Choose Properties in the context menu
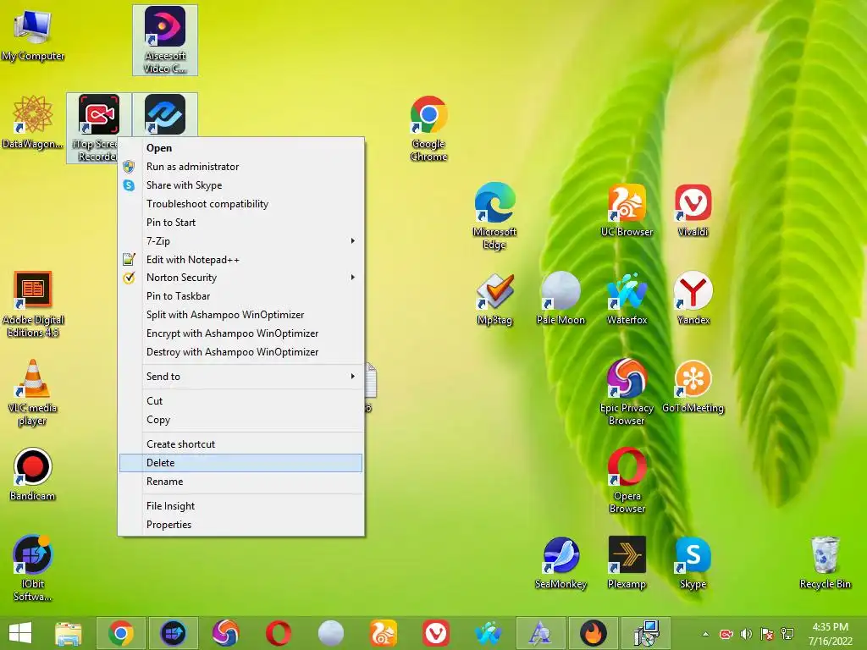 point(241,525)
